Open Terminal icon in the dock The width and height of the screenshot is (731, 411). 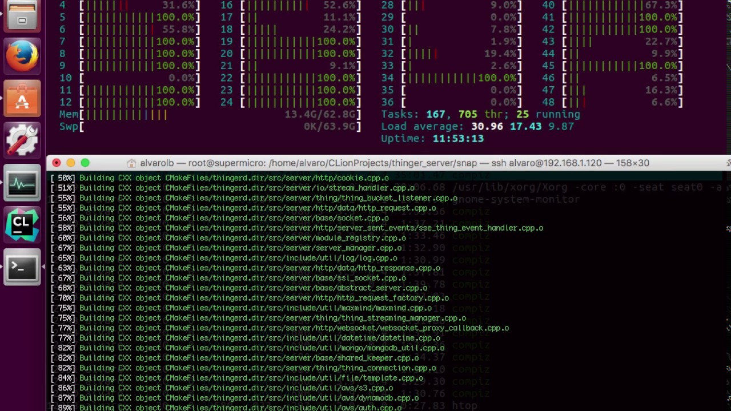click(22, 267)
